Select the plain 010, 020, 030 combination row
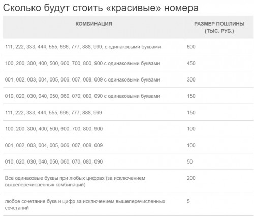 (x=128, y=161)
